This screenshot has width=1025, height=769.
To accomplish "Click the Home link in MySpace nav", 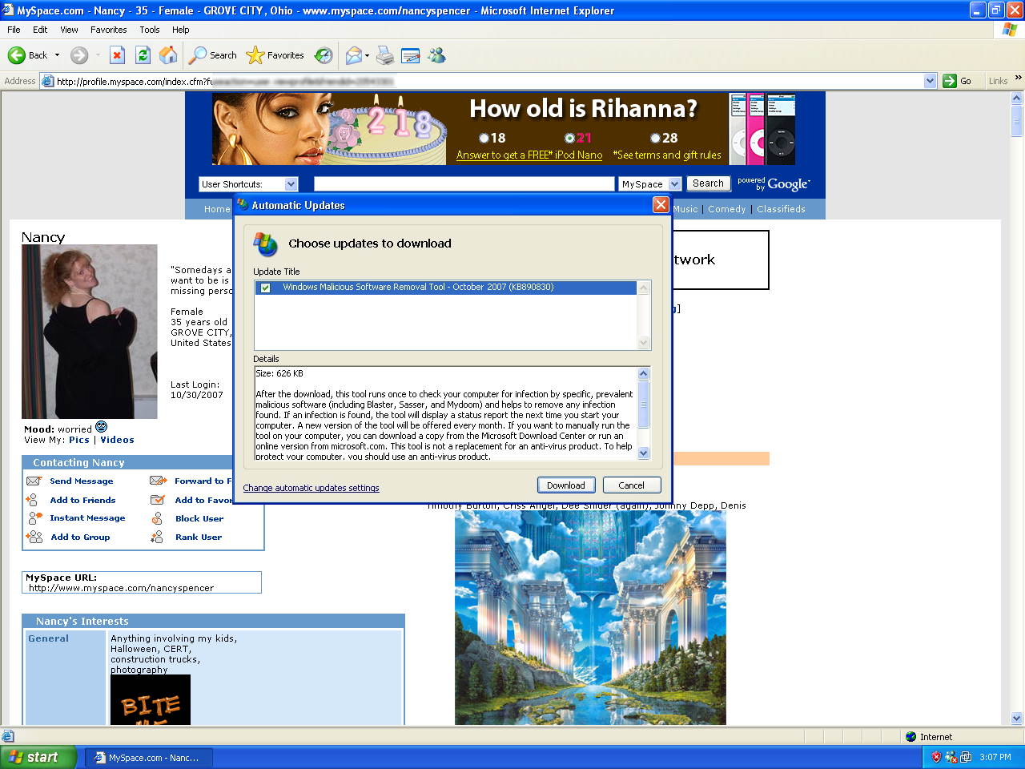I will tap(217, 209).
